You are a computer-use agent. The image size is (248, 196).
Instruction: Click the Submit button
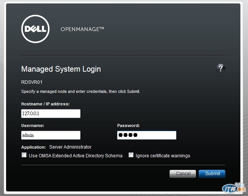pos(212,174)
